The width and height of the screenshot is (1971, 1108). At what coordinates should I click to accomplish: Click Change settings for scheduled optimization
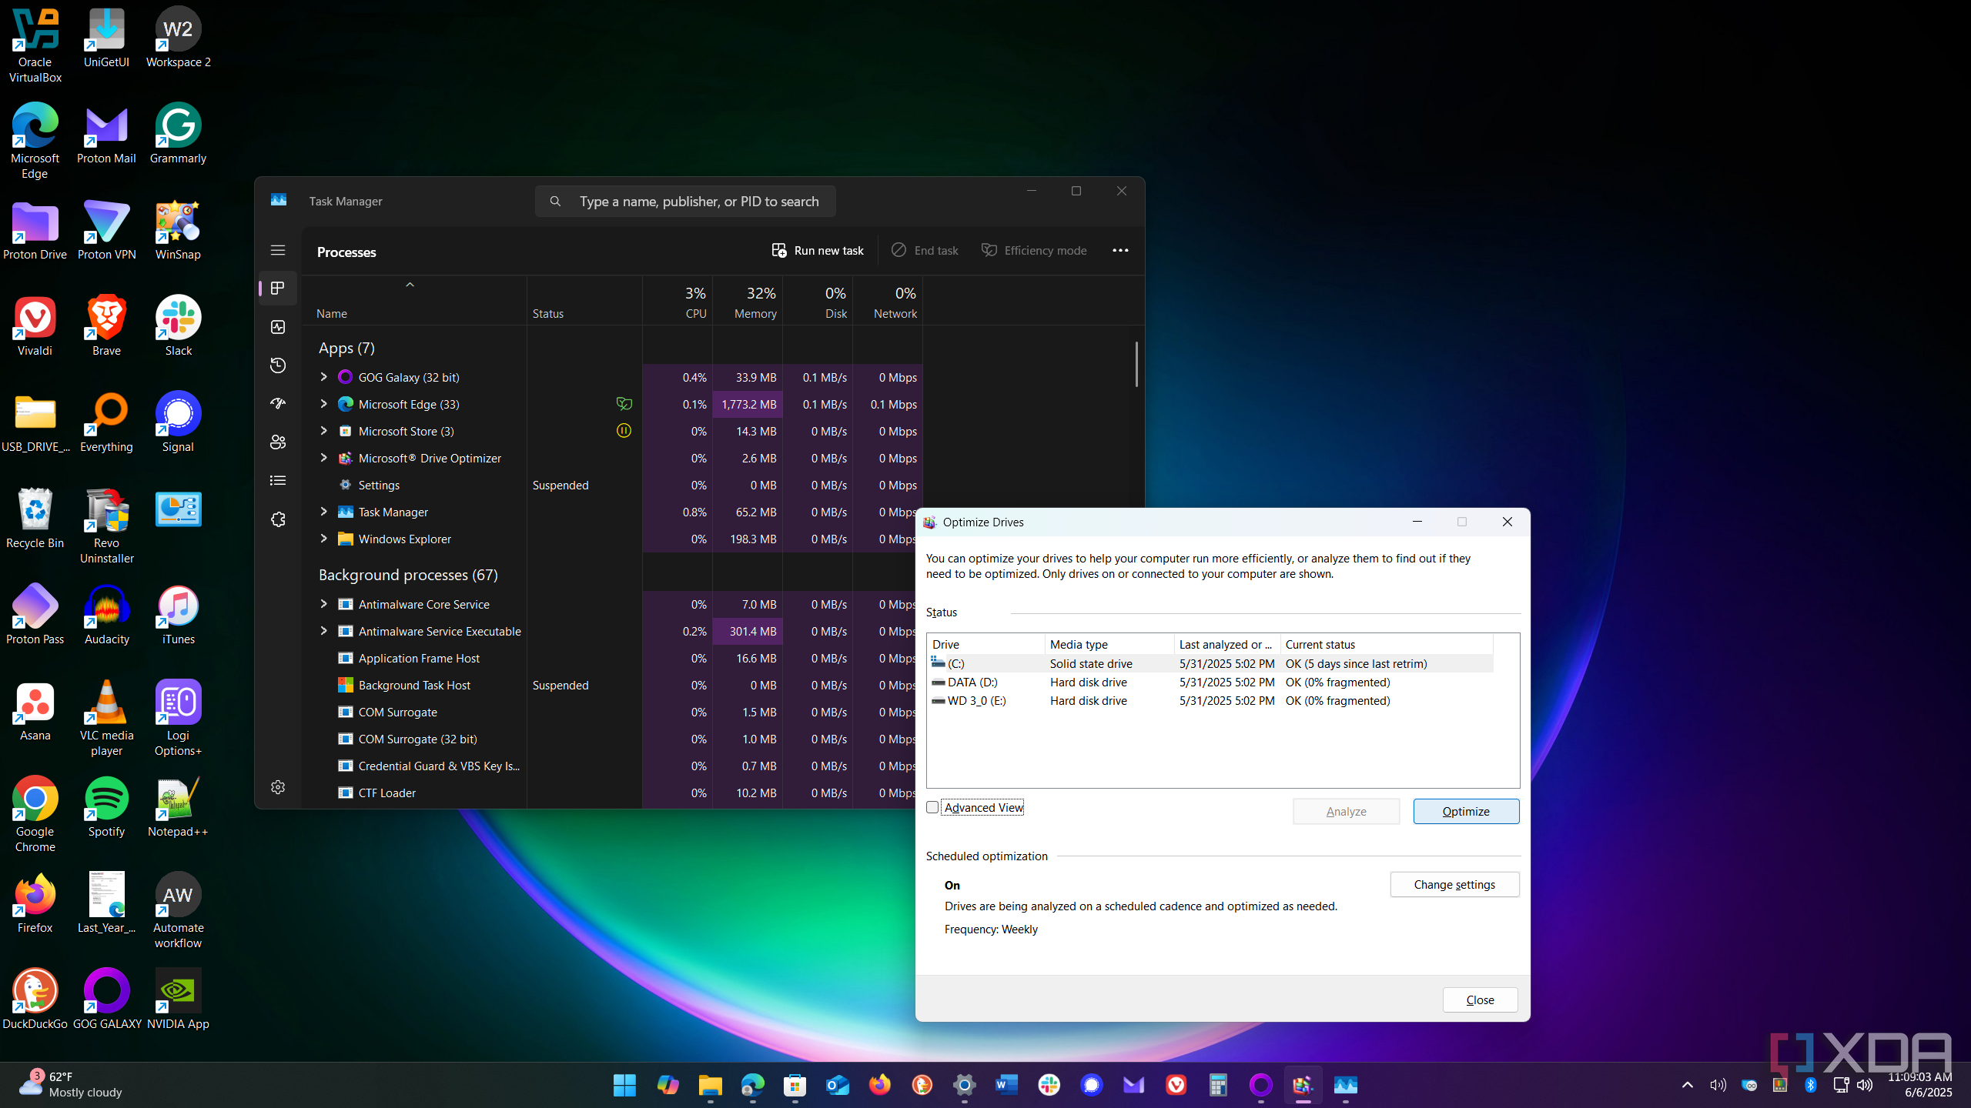[x=1454, y=884]
